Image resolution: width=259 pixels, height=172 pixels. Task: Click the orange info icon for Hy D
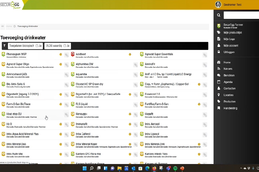pos(61,124)
